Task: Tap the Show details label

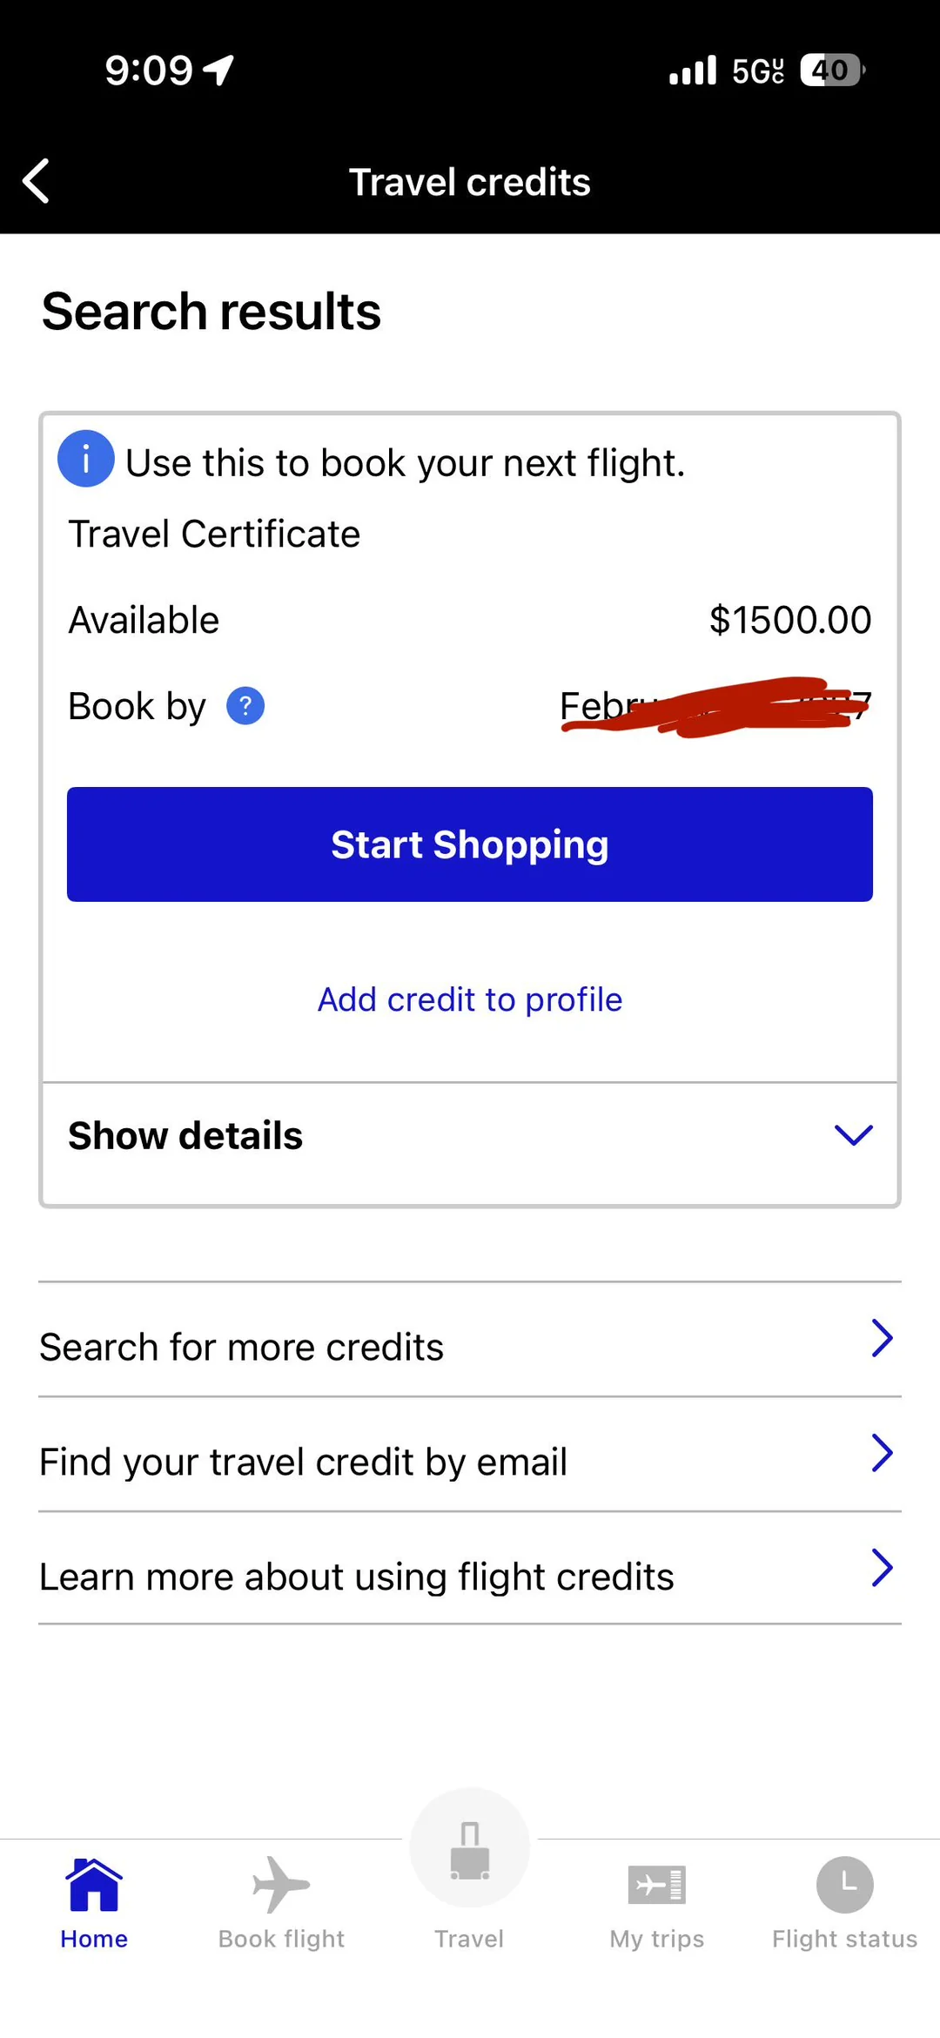Action: click(185, 1136)
